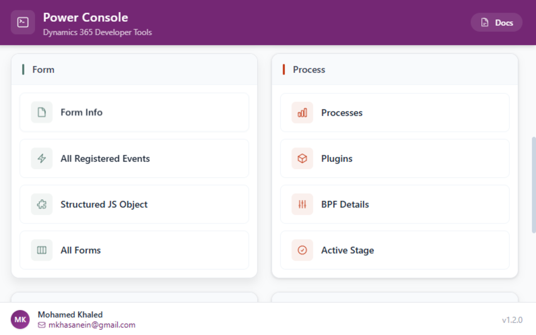Click the Form section header
The image size is (536, 335).
coord(134,70)
